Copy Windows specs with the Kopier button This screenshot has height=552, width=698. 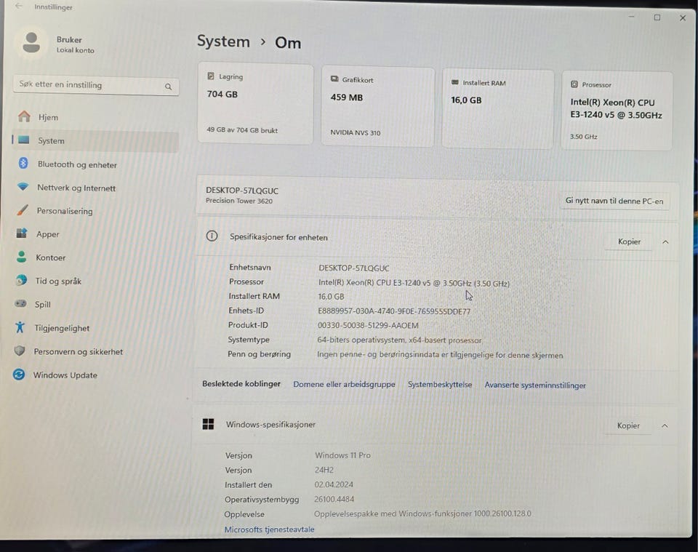pos(628,425)
